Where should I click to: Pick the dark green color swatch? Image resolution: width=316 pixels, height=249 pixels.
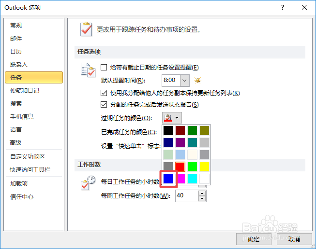pos(192,131)
